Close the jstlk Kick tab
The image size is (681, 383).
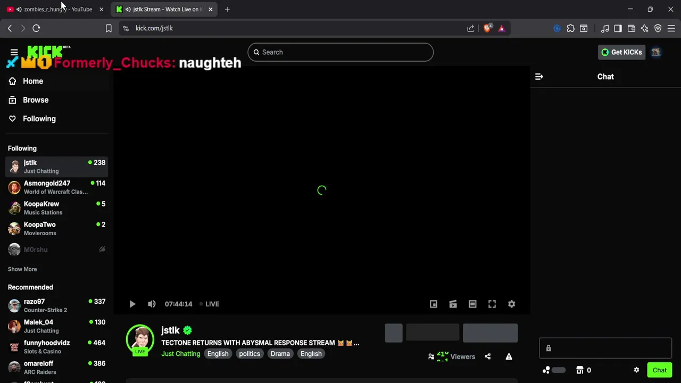210,9
